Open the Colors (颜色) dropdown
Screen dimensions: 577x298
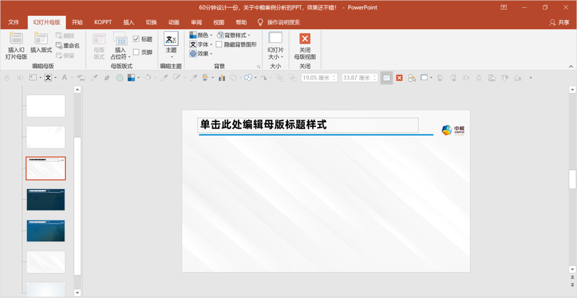pyautogui.click(x=201, y=35)
